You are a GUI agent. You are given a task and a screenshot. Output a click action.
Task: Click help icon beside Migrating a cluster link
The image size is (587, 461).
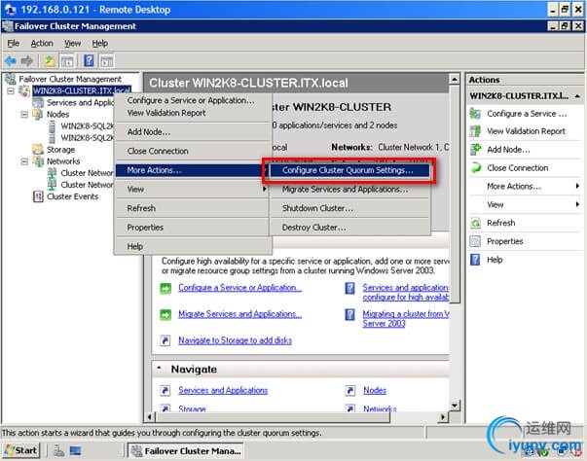(349, 314)
